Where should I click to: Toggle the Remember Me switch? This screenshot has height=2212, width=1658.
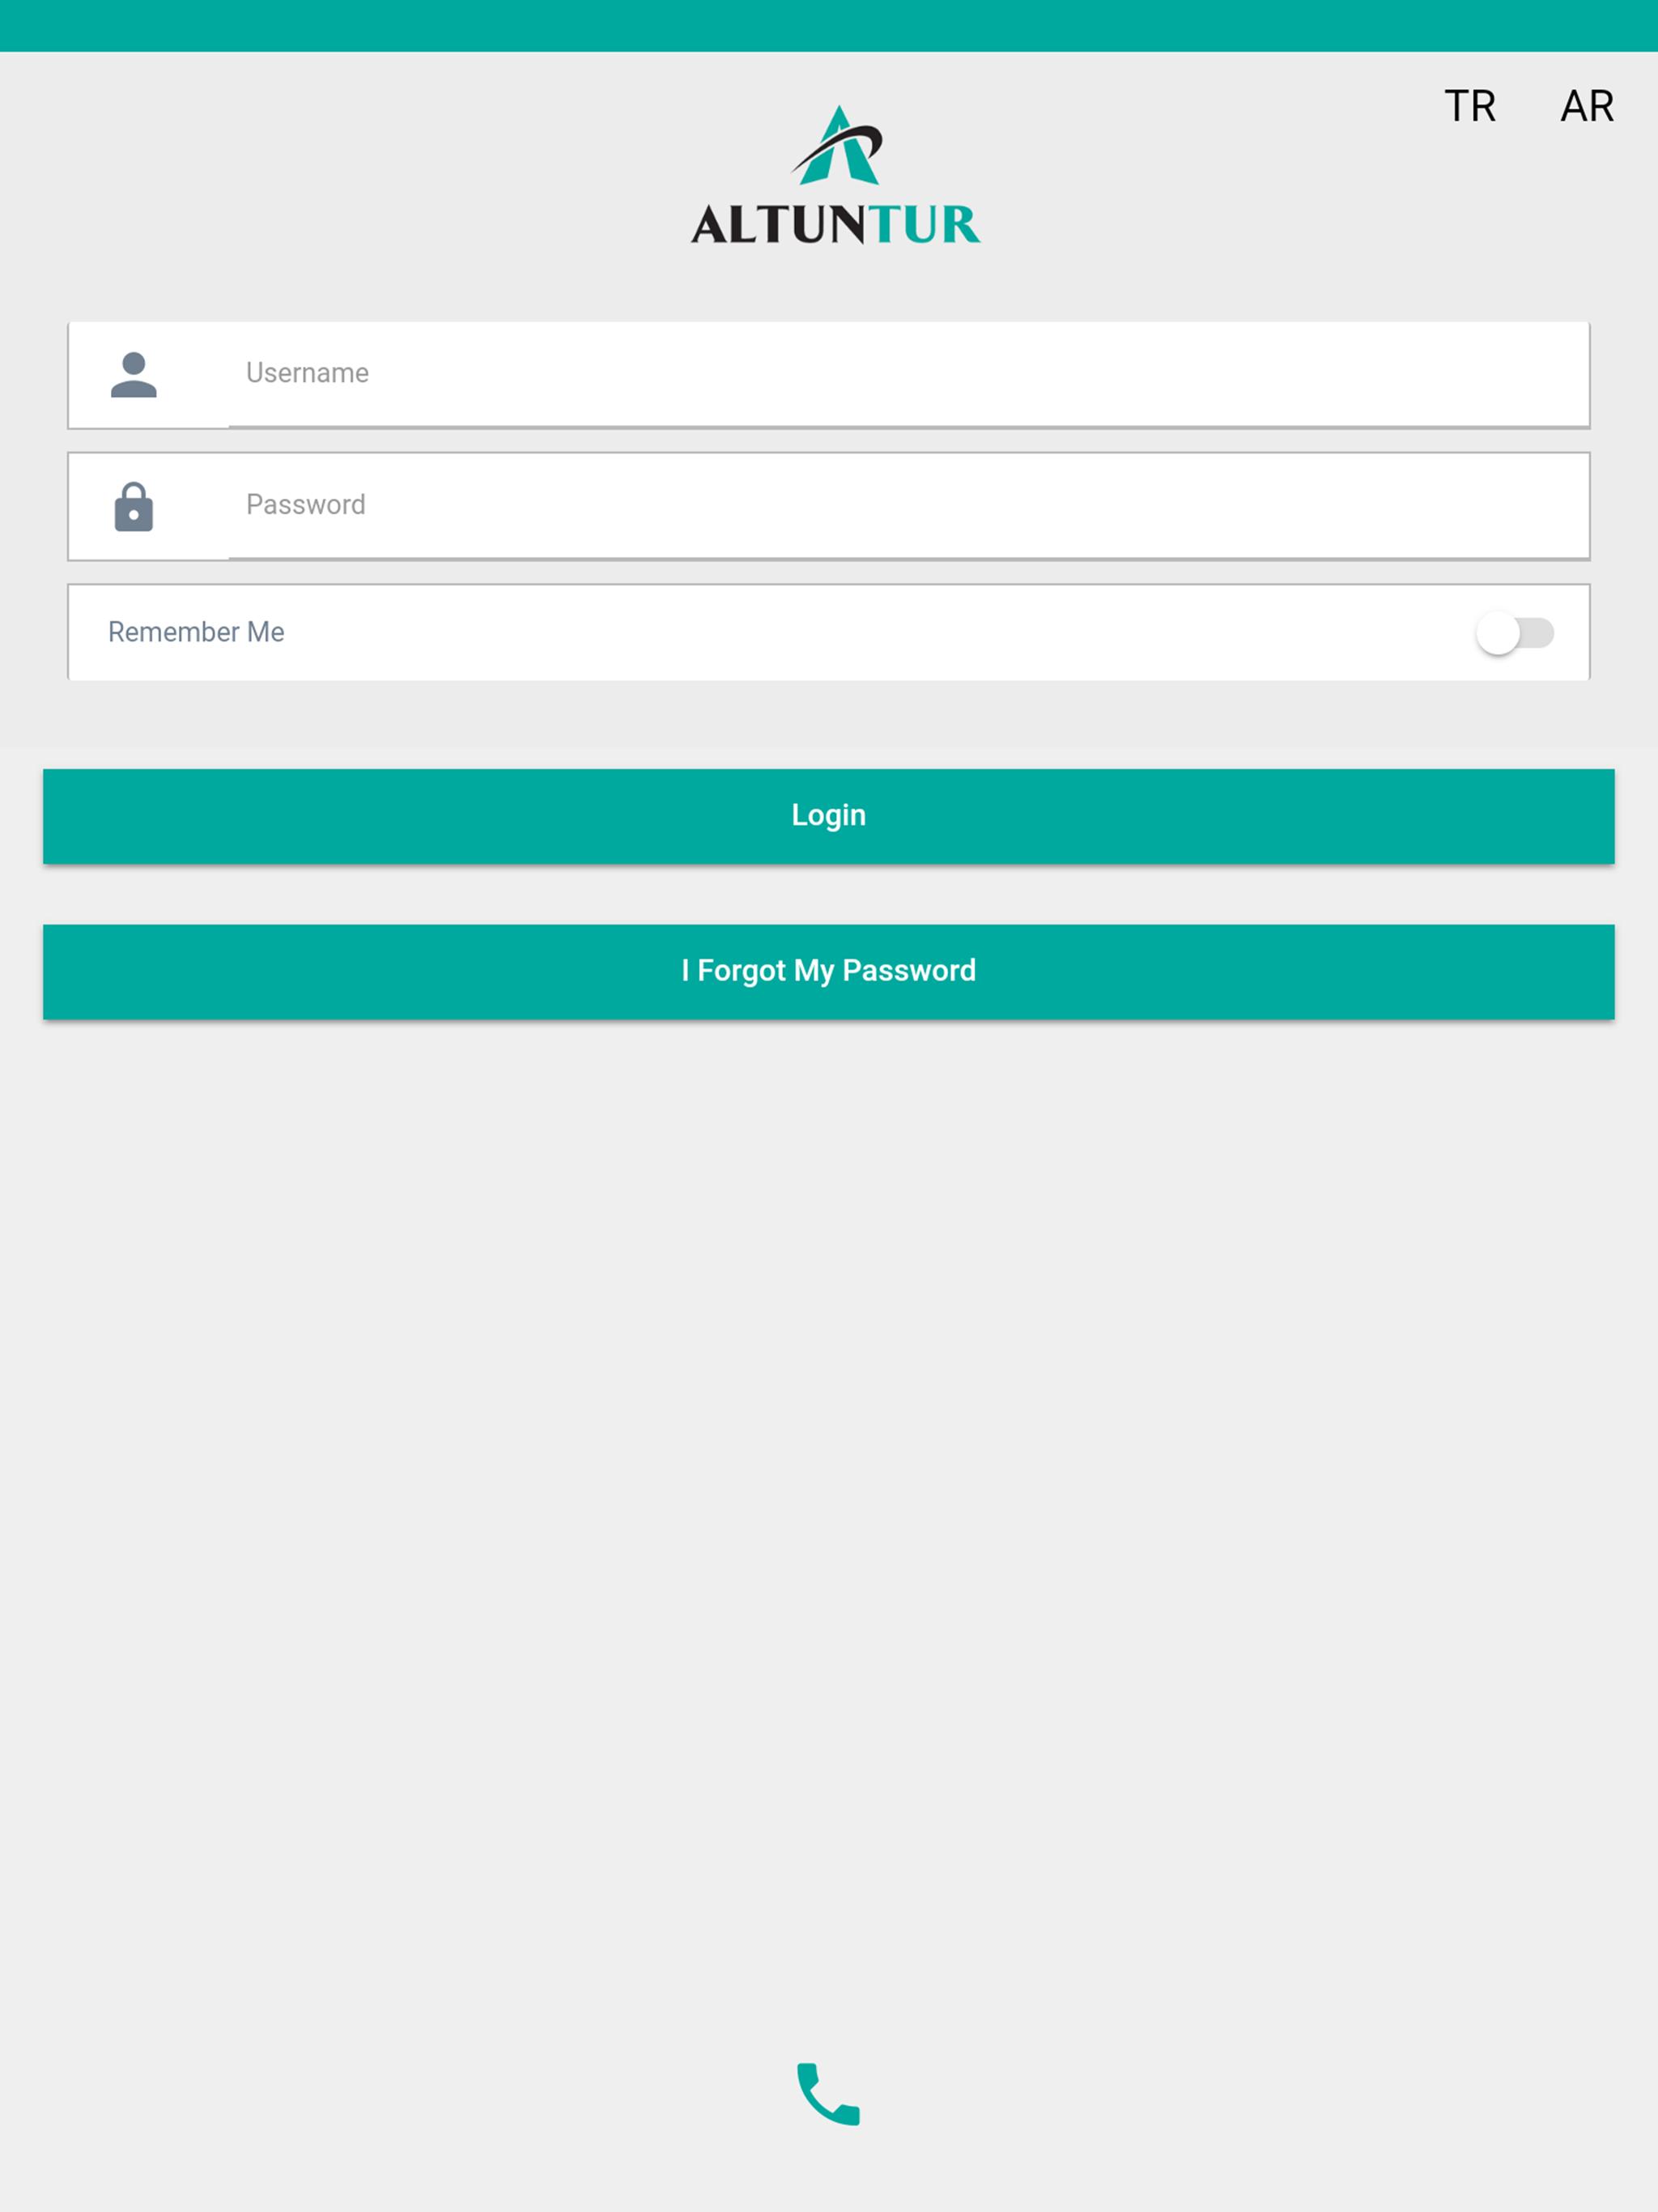pos(1515,633)
